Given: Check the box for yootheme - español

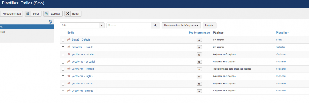Looking at the screenshot, I should pos(63,62).
